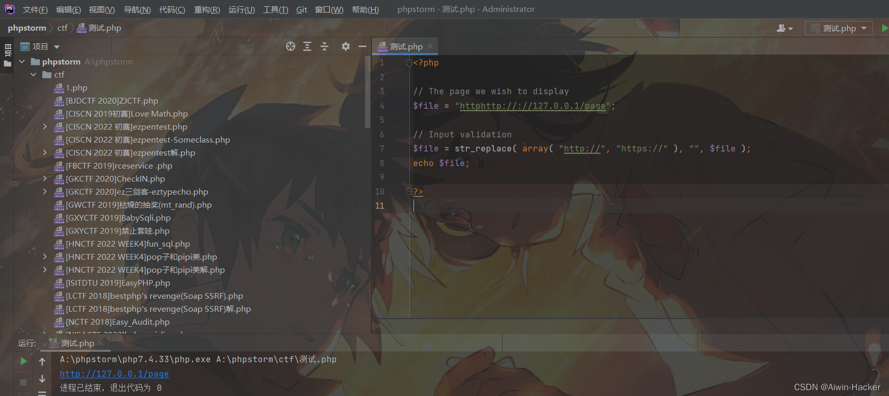Click the echo $file; code line

point(441,163)
